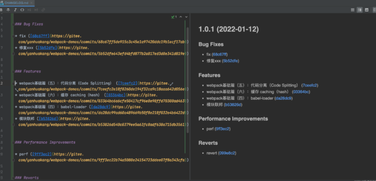Open the 099e8c2 revert link in the preview
The height and width of the screenshot is (181, 376).
pos(228,153)
